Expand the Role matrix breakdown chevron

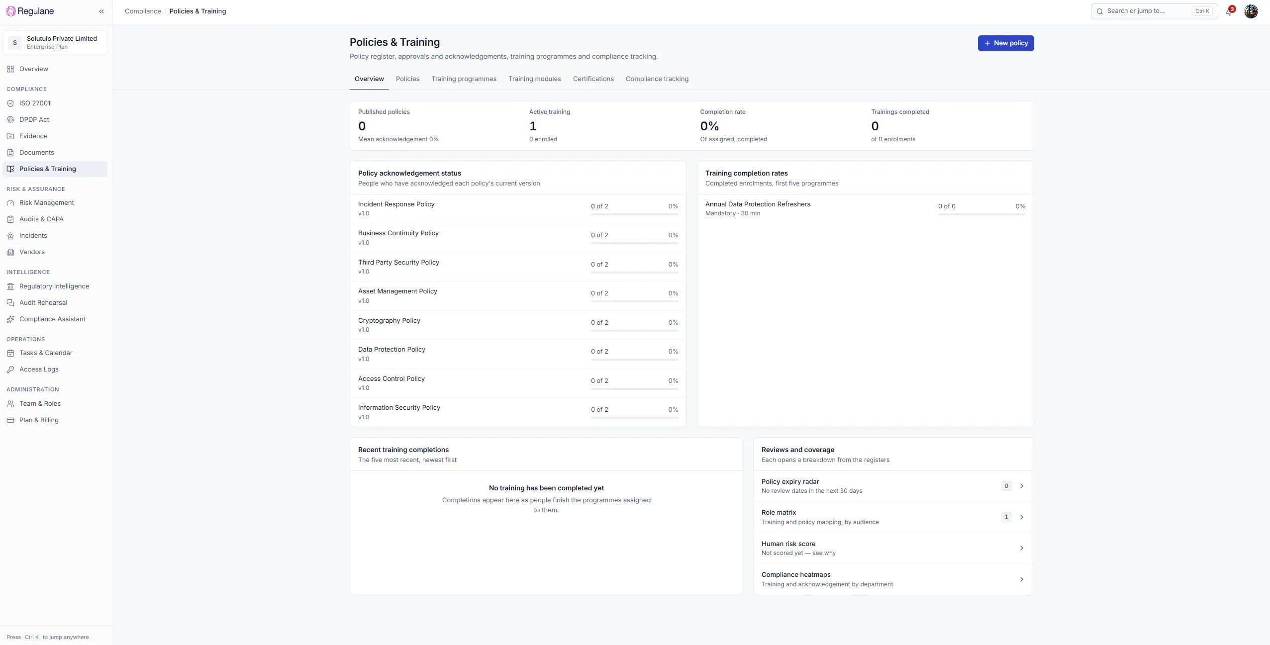(1022, 517)
